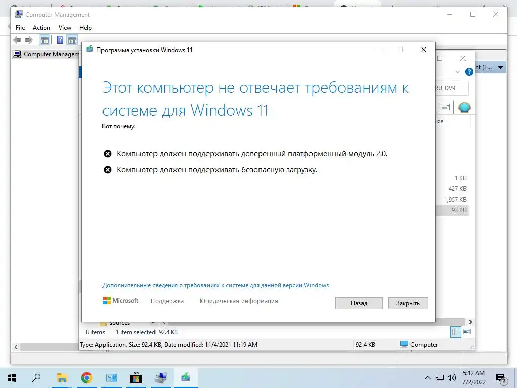Show hidden system tray icons chevron
The image size is (517, 388).
pyautogui.click(x=427, y=378)
